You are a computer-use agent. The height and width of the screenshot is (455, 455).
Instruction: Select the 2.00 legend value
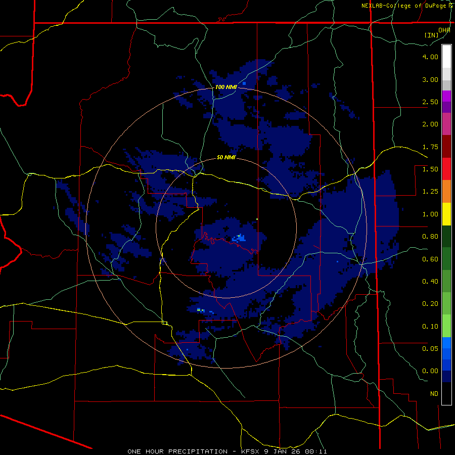pos(430,124)
